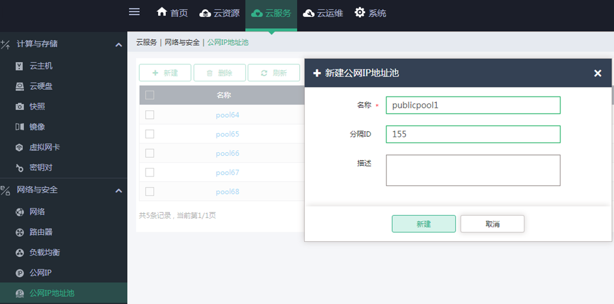Open the 首页 home tab
The height and width of the screenshot is (304, 614).
coord(172,13)
